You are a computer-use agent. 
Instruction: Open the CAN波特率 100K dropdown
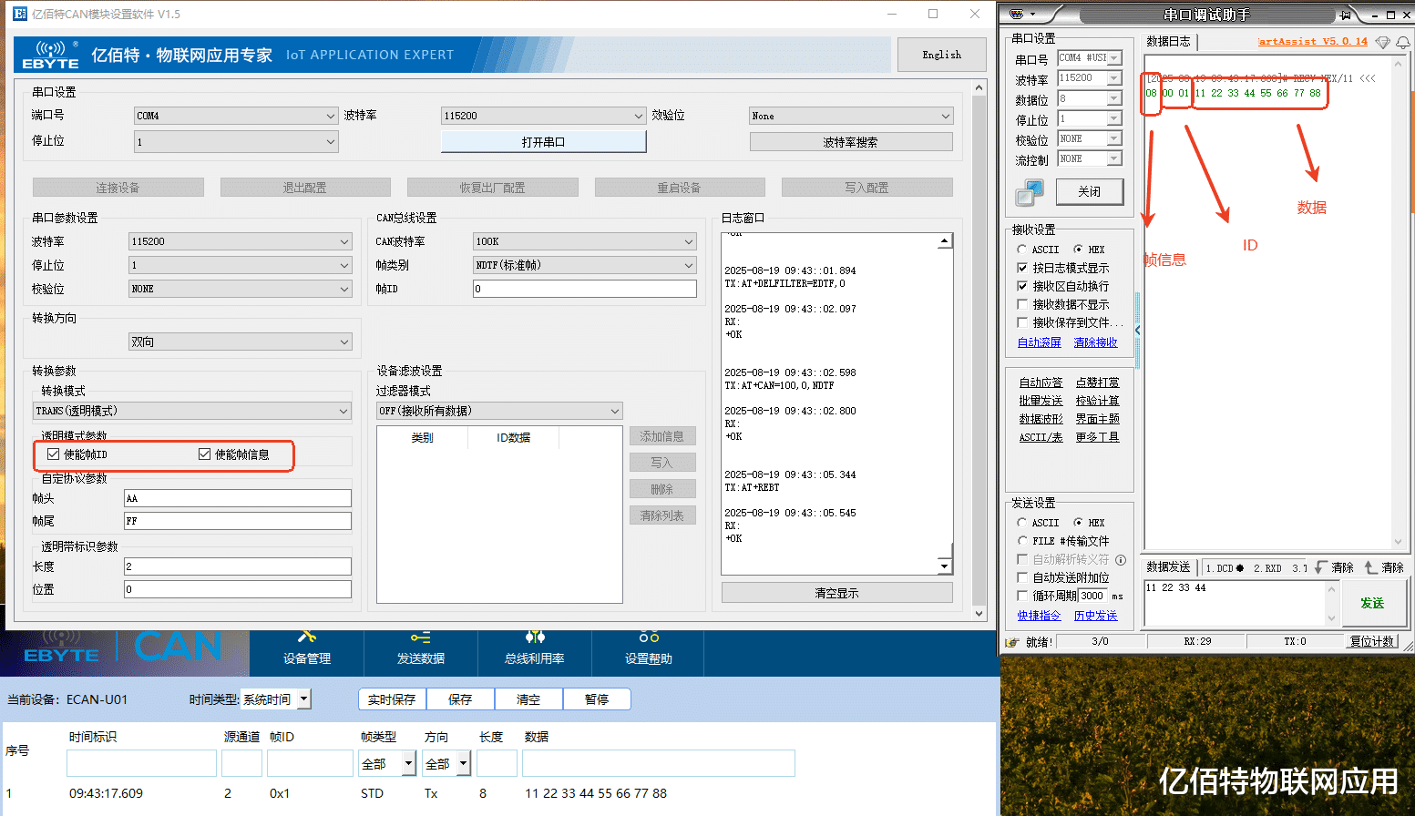click(584, 241)
